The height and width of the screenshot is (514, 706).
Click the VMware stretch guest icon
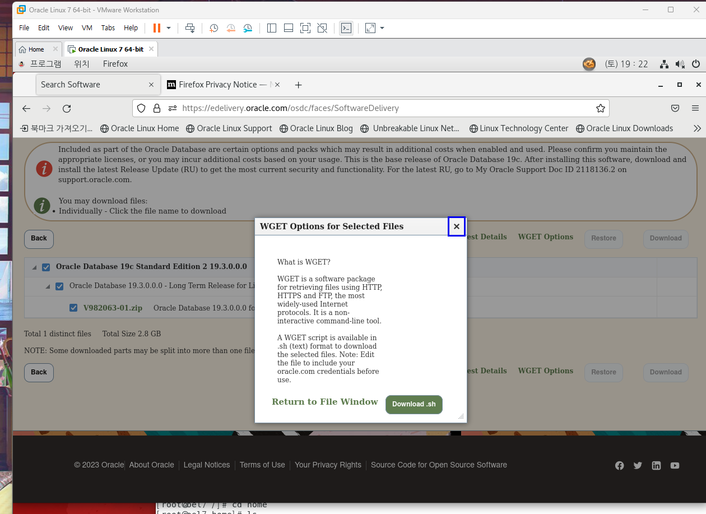pyautogui.click(x=370, y=28)
